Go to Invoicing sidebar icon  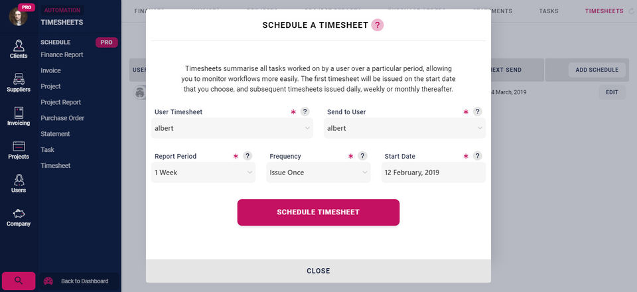pyautogui.click(x=19, y=116)
